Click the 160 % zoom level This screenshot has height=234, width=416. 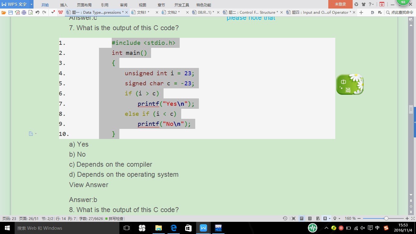pyautogui.click(x=350, y=218)
